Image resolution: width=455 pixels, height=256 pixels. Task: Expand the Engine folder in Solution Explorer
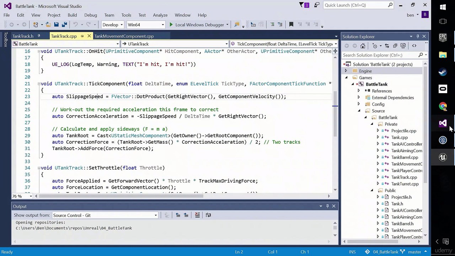pyautogui.click(x=346, y=71)
